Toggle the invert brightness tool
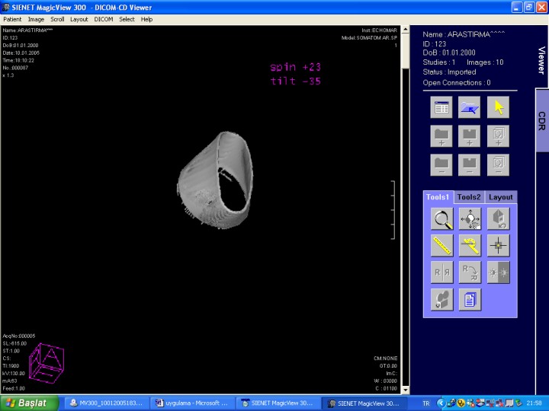549x411 pixels. pos(498,272)
